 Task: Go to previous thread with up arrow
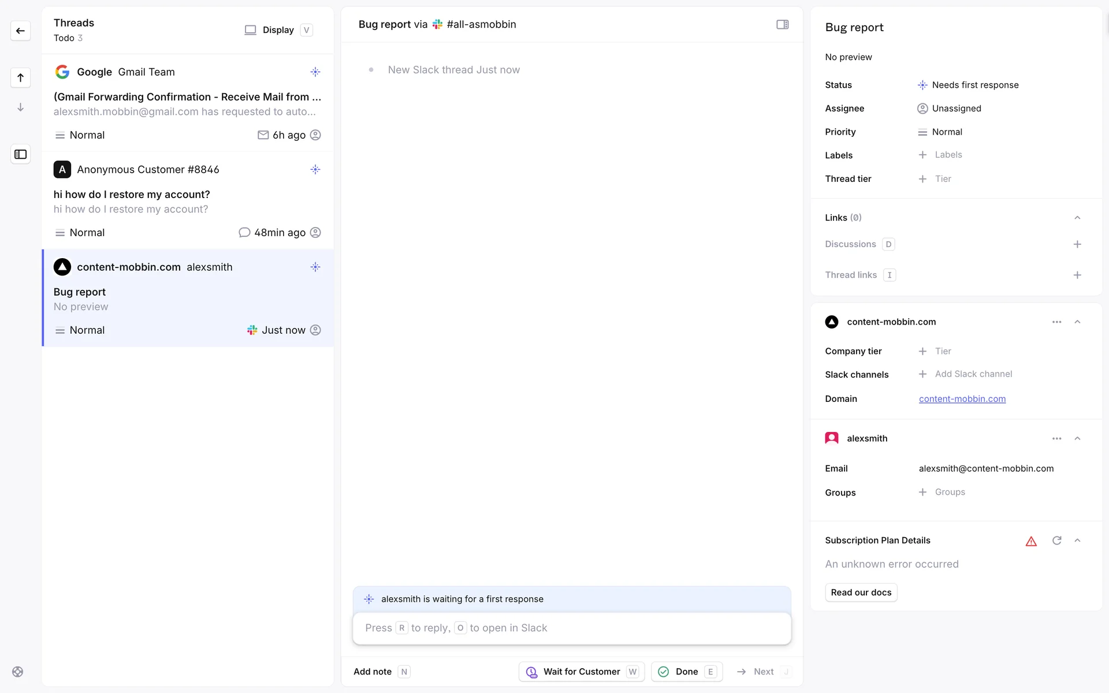20,77
